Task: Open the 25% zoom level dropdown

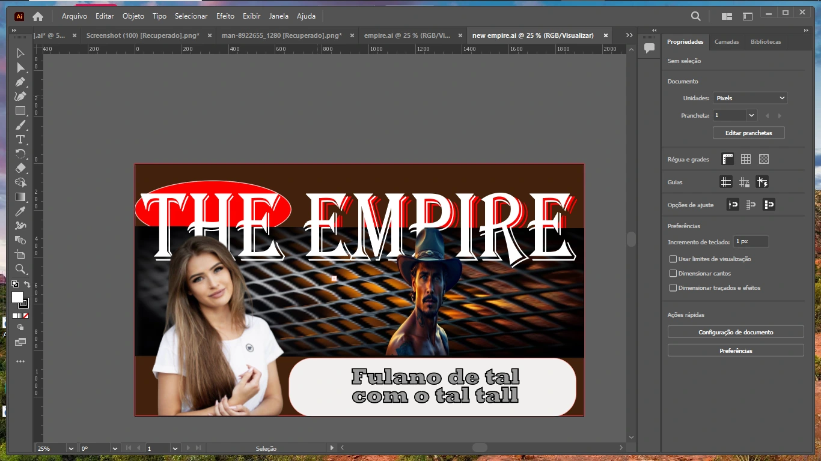Action: coord(71,448)
